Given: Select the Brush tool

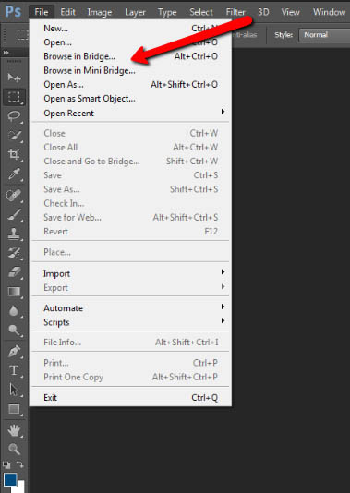Looking at the screenshot, I should [x=14, y=215].
